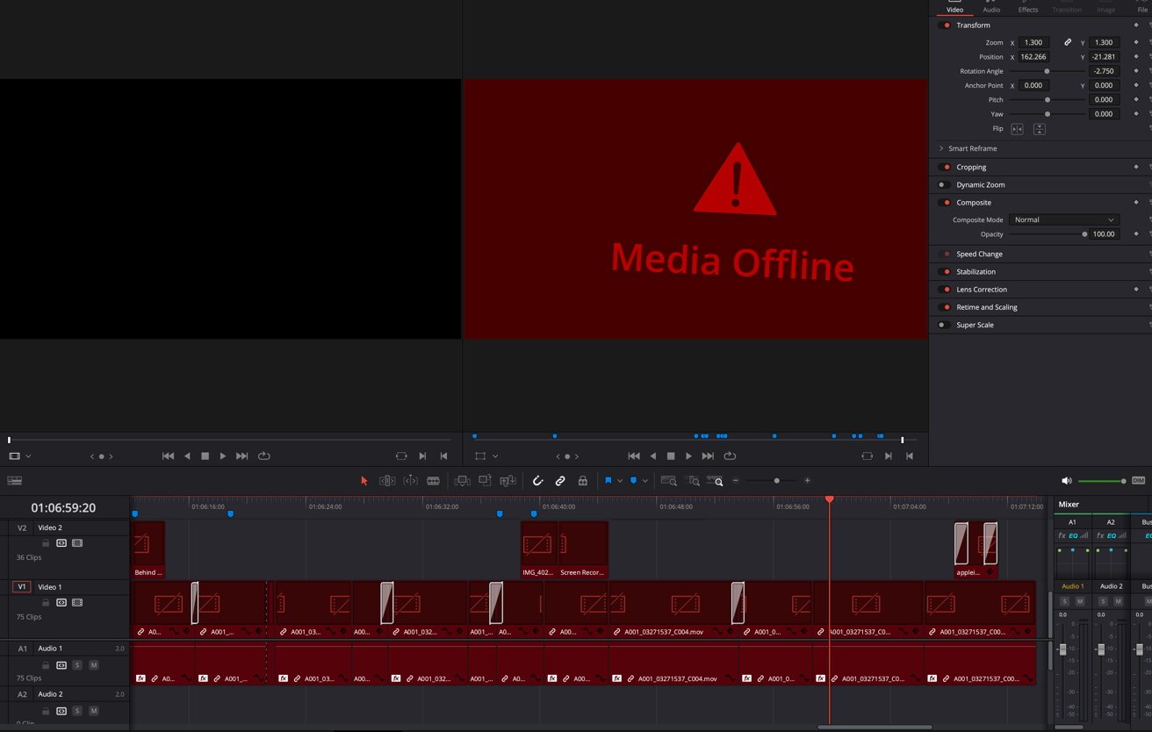Expand the Smart Reframe section

pos(941,148)
